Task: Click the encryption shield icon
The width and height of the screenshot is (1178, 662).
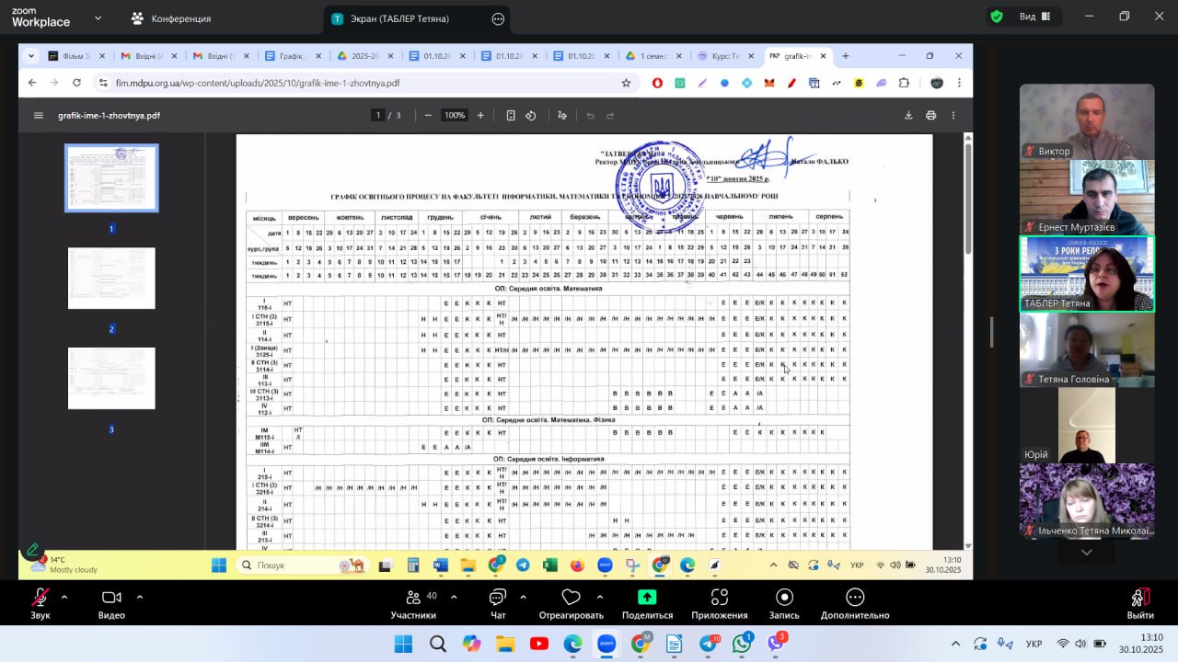Action: click(x=996, y=17)
